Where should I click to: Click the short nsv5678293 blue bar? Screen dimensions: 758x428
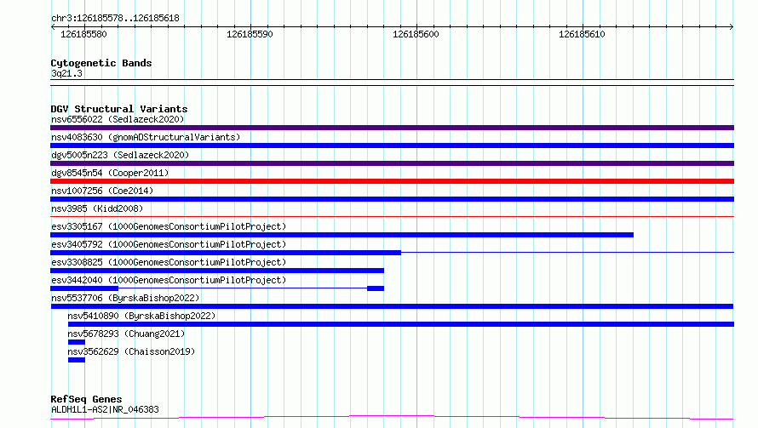point(77,342)
